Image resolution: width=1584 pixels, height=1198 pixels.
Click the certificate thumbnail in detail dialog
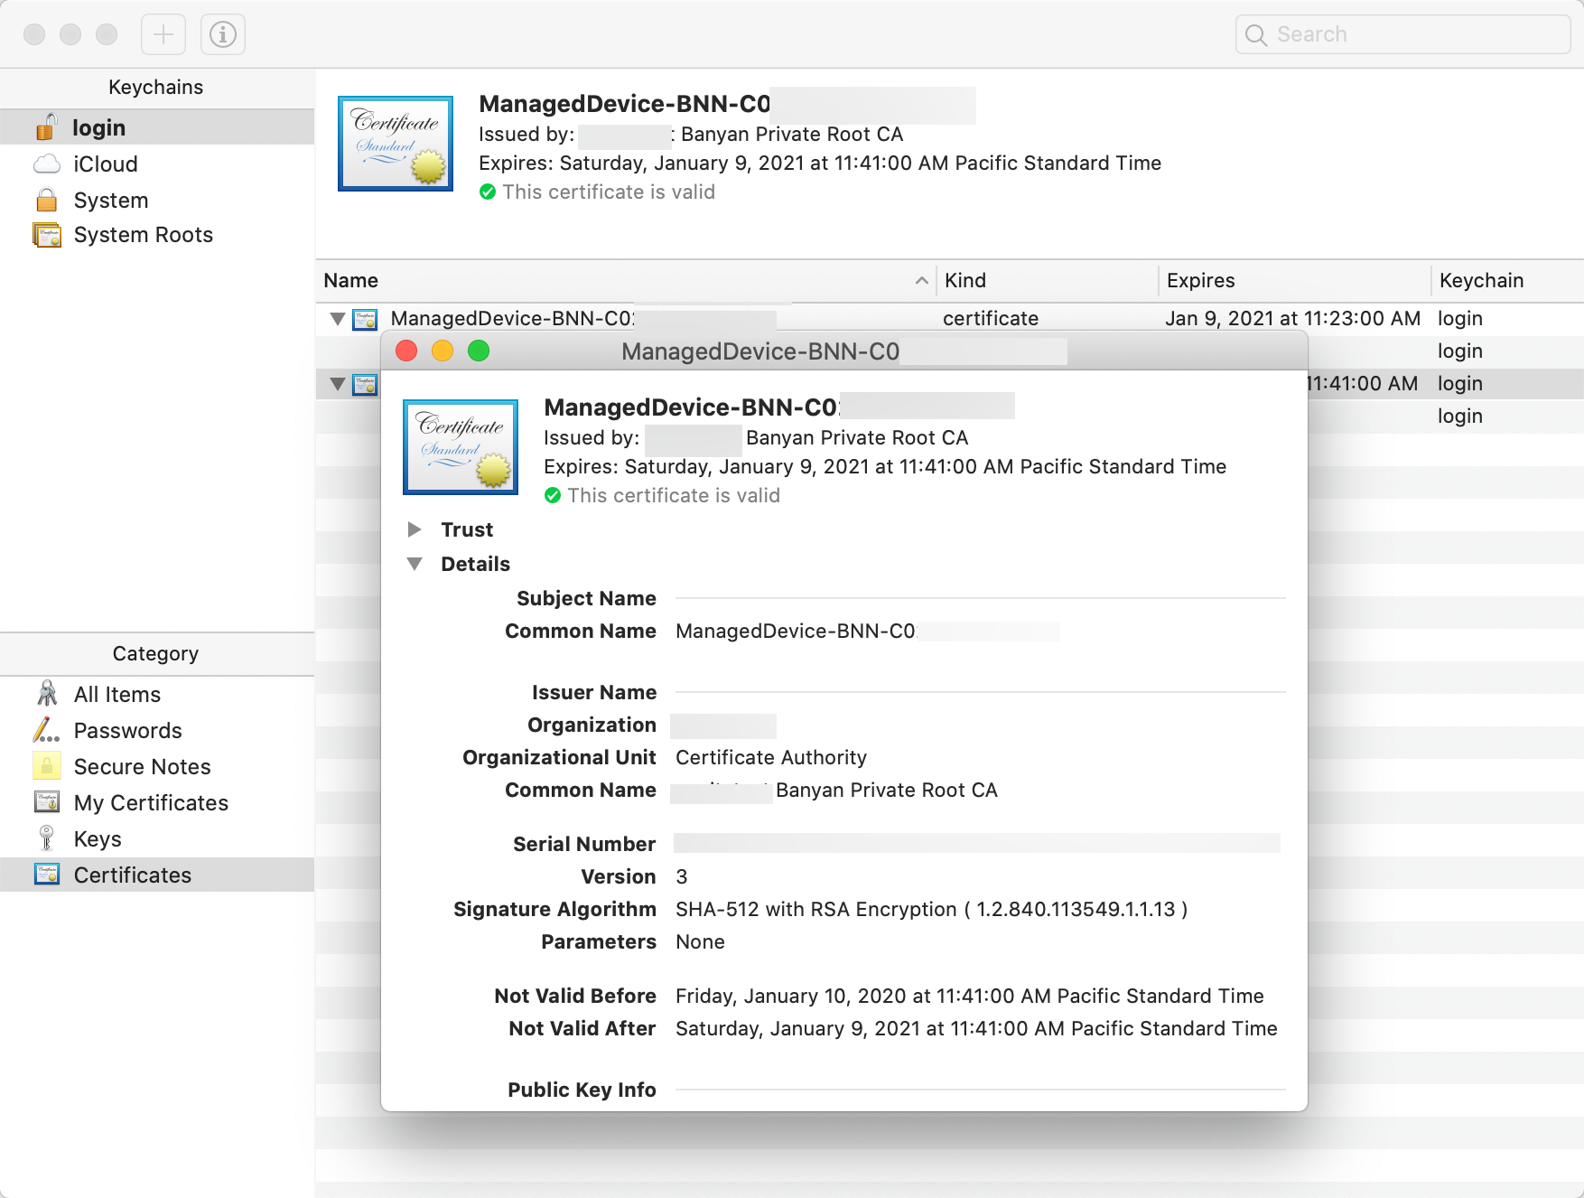pos(461,447)
